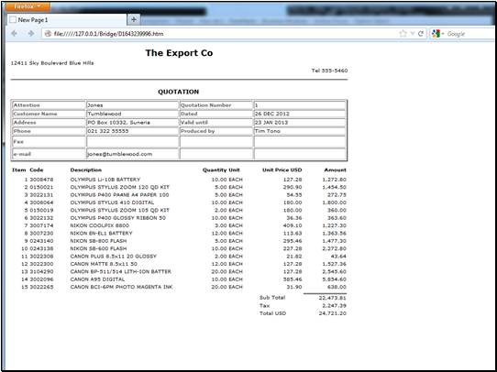Click the Sub Total amount 22,473.81
497x372 pixels.
(333, 298)
